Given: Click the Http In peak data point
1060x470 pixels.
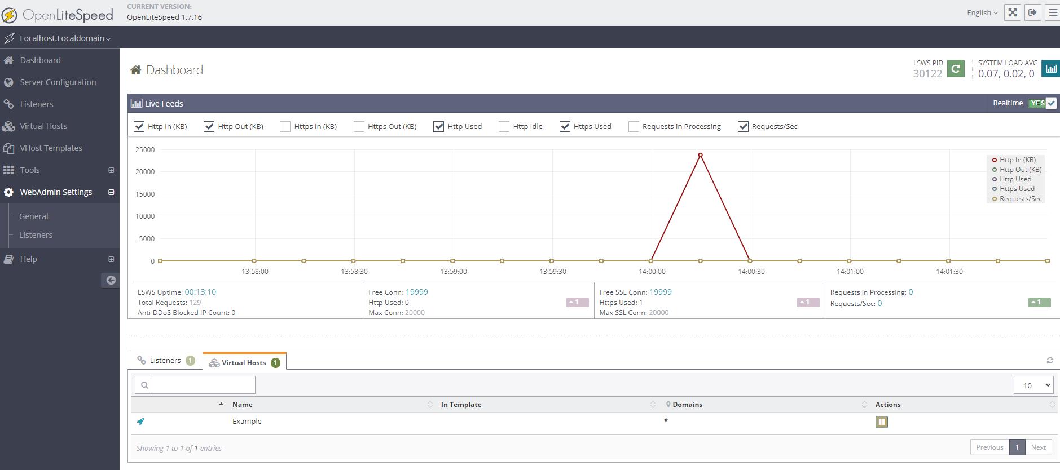Looking at the screenshot, I should point(700,155).
